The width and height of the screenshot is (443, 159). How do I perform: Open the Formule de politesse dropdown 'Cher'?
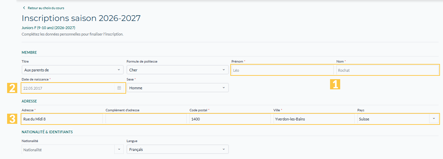(x=178, y=70)
